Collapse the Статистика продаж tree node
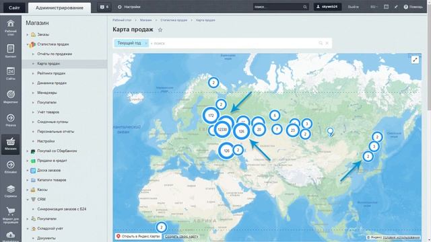The height and width of the screenshot is (242, 431). point(27,44)
